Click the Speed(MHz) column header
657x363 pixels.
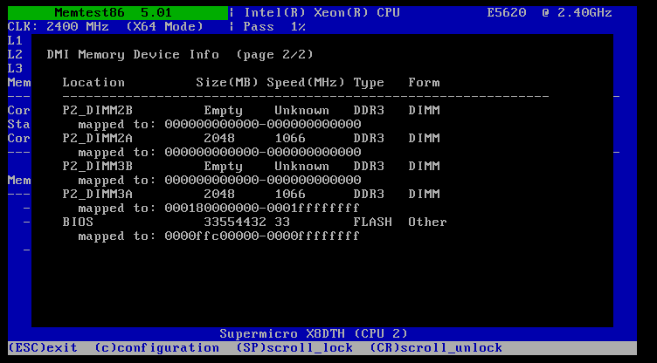(x=306, y=83)
